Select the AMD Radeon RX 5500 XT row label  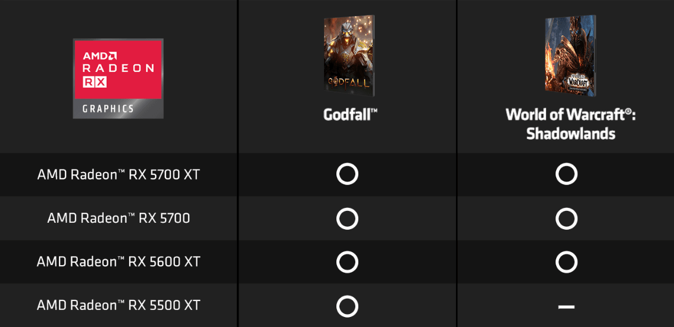(x=118, y=306)
